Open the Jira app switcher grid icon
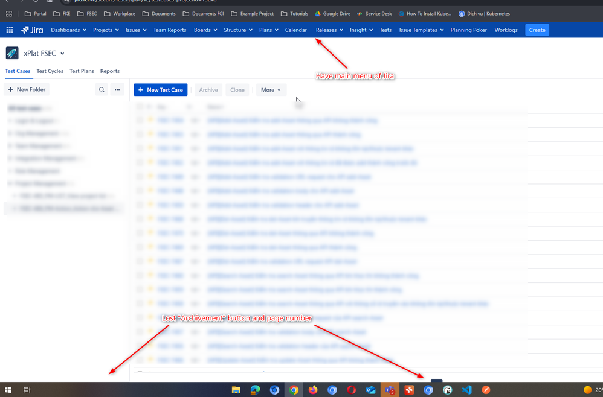 (x=10, y=30)
